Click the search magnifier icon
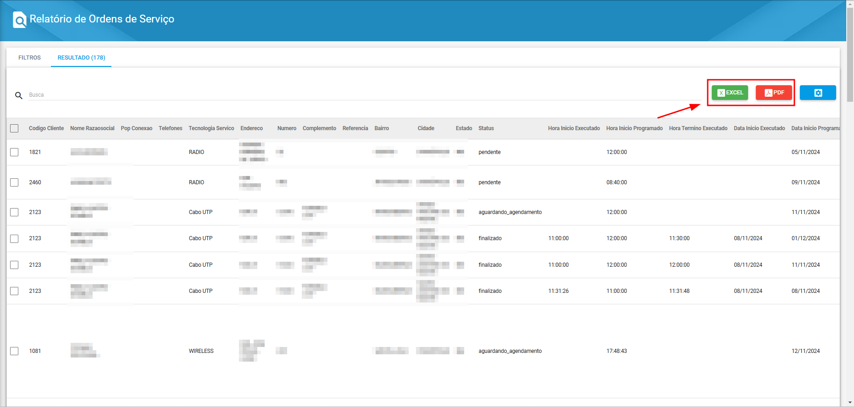 [x=19, y=95]
